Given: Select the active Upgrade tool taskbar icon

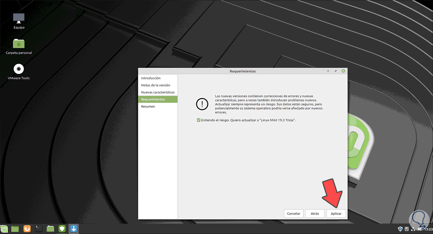Looking at the screenshot, I should tap(74, 229).
